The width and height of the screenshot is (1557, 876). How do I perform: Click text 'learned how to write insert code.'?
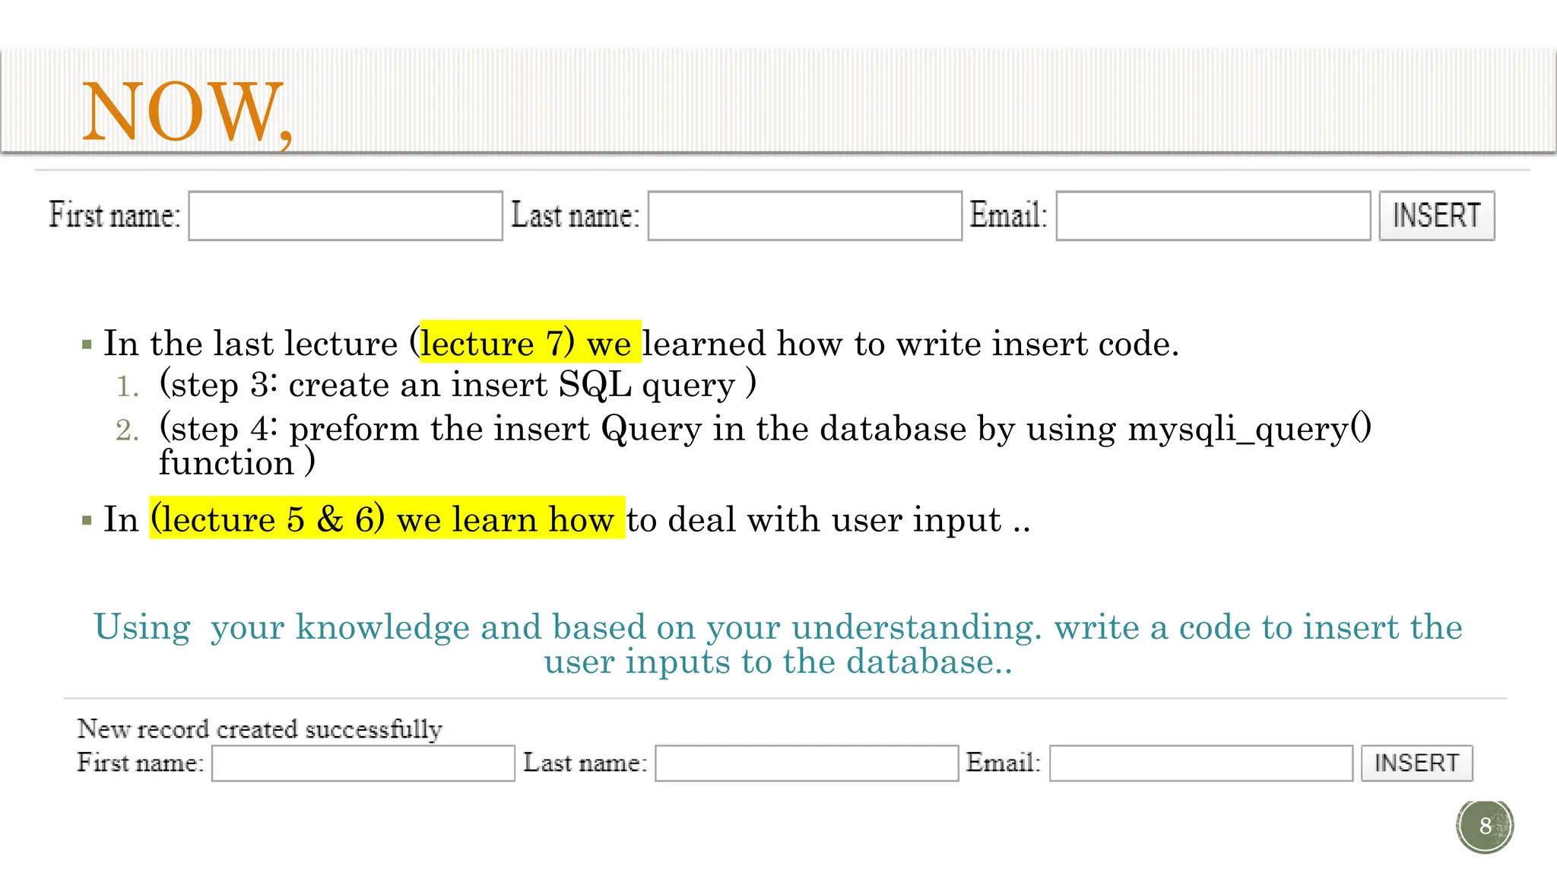pyautogui.click(x=911, y=343)
